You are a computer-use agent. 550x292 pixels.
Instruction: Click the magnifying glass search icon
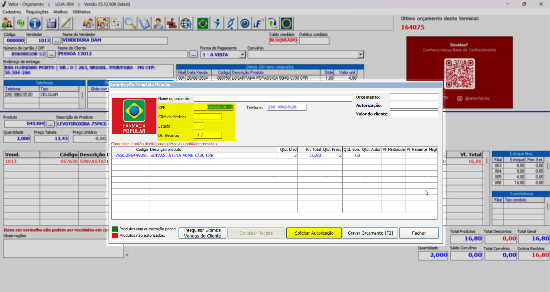point(130,23)
